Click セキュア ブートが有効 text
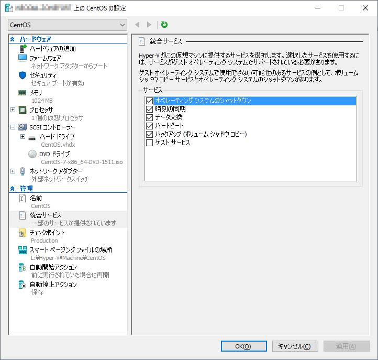The width and height of the screenshot is (378, 360). (x=58, y=83)
